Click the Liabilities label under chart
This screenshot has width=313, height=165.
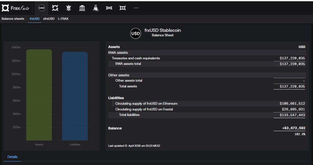(75, 144)
